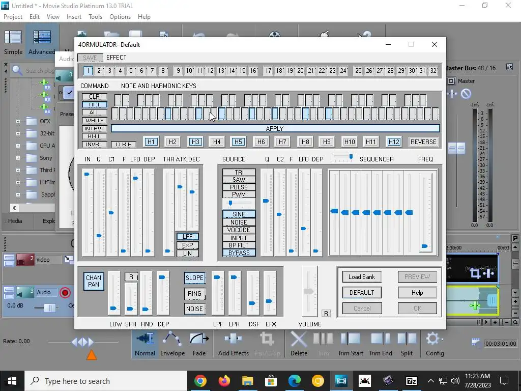Select preset slot 1
Viewport: 521px width, 391px height.
(88, 70)
